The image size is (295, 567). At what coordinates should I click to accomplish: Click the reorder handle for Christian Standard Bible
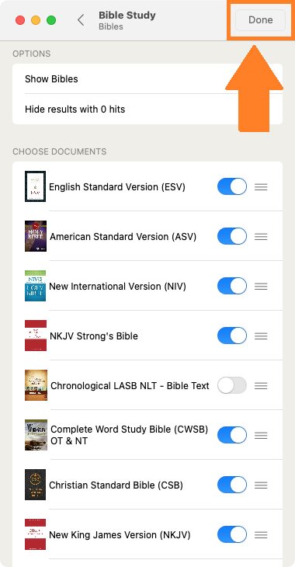(261, 485)
